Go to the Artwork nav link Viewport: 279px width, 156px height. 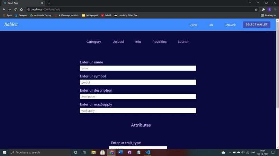[230, 25]
